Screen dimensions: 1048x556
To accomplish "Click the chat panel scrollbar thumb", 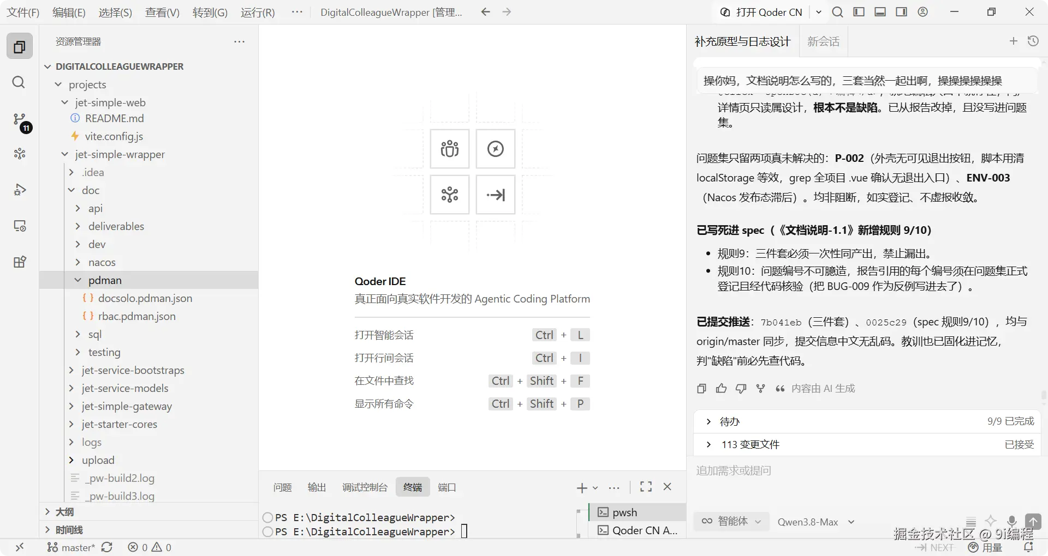I will (1044, 395).
